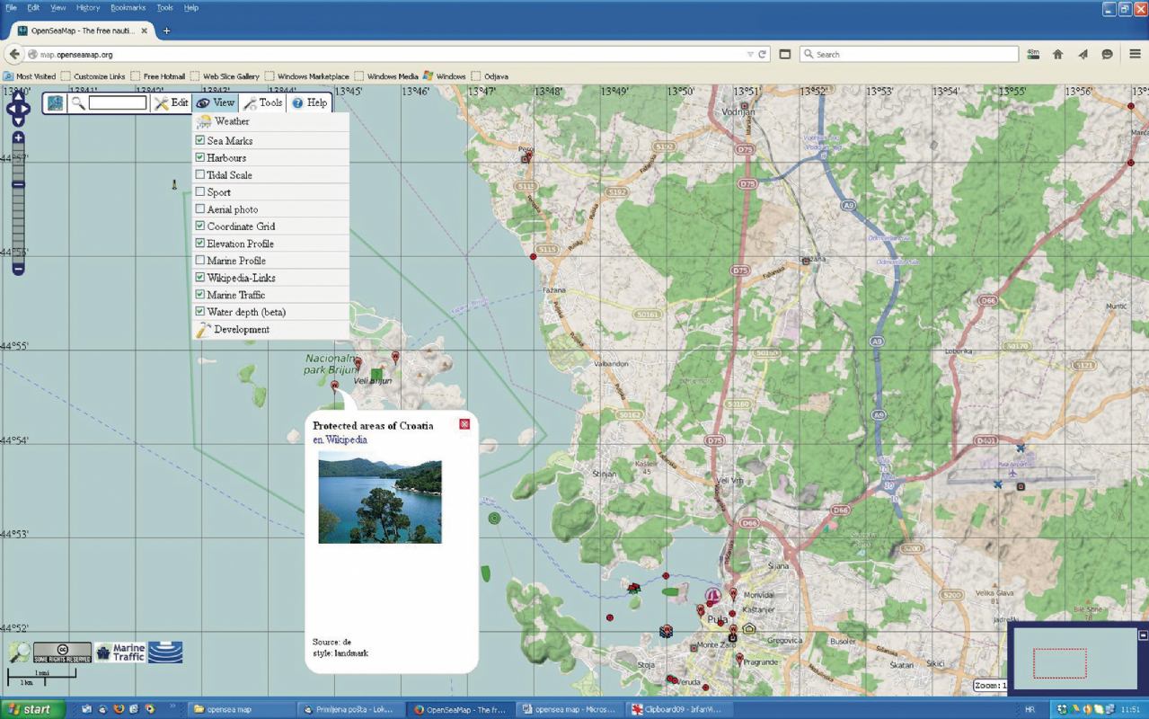Pan the map east with right arrow

27,109
